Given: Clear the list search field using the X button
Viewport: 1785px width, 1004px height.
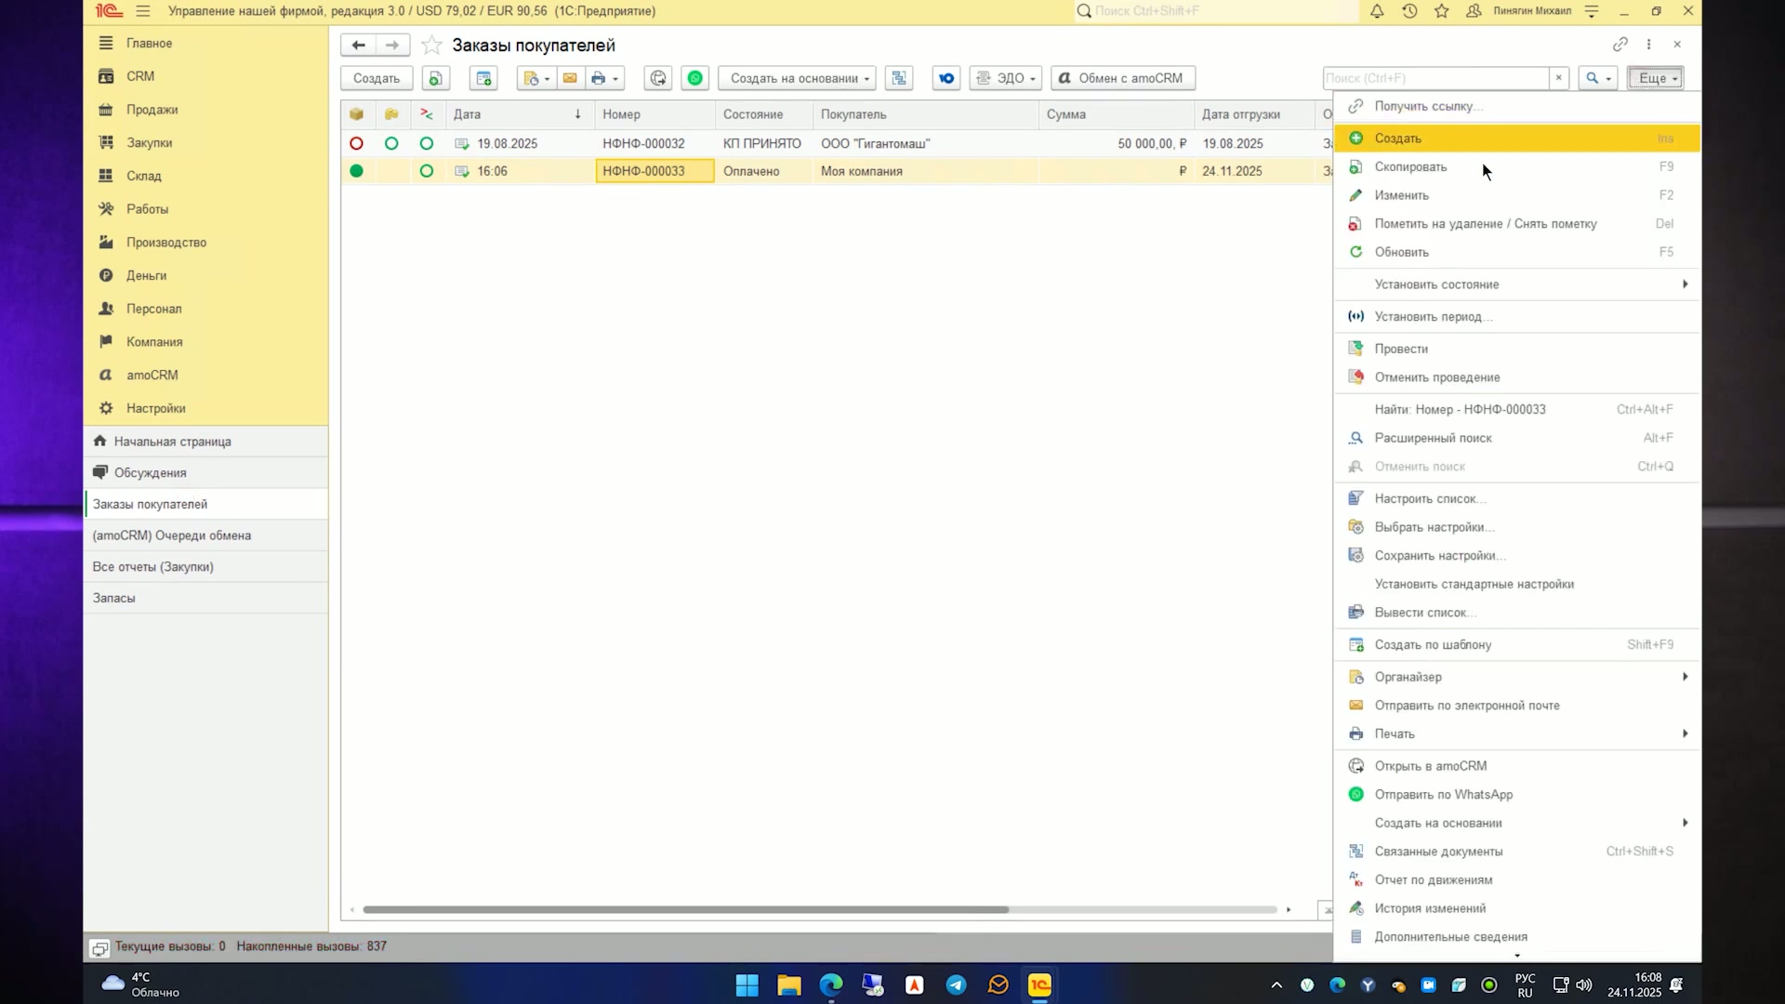Looking at the screenshot, I should tap(1559, 78).
